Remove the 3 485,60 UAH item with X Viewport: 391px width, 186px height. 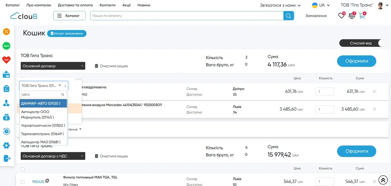[374, 109]
